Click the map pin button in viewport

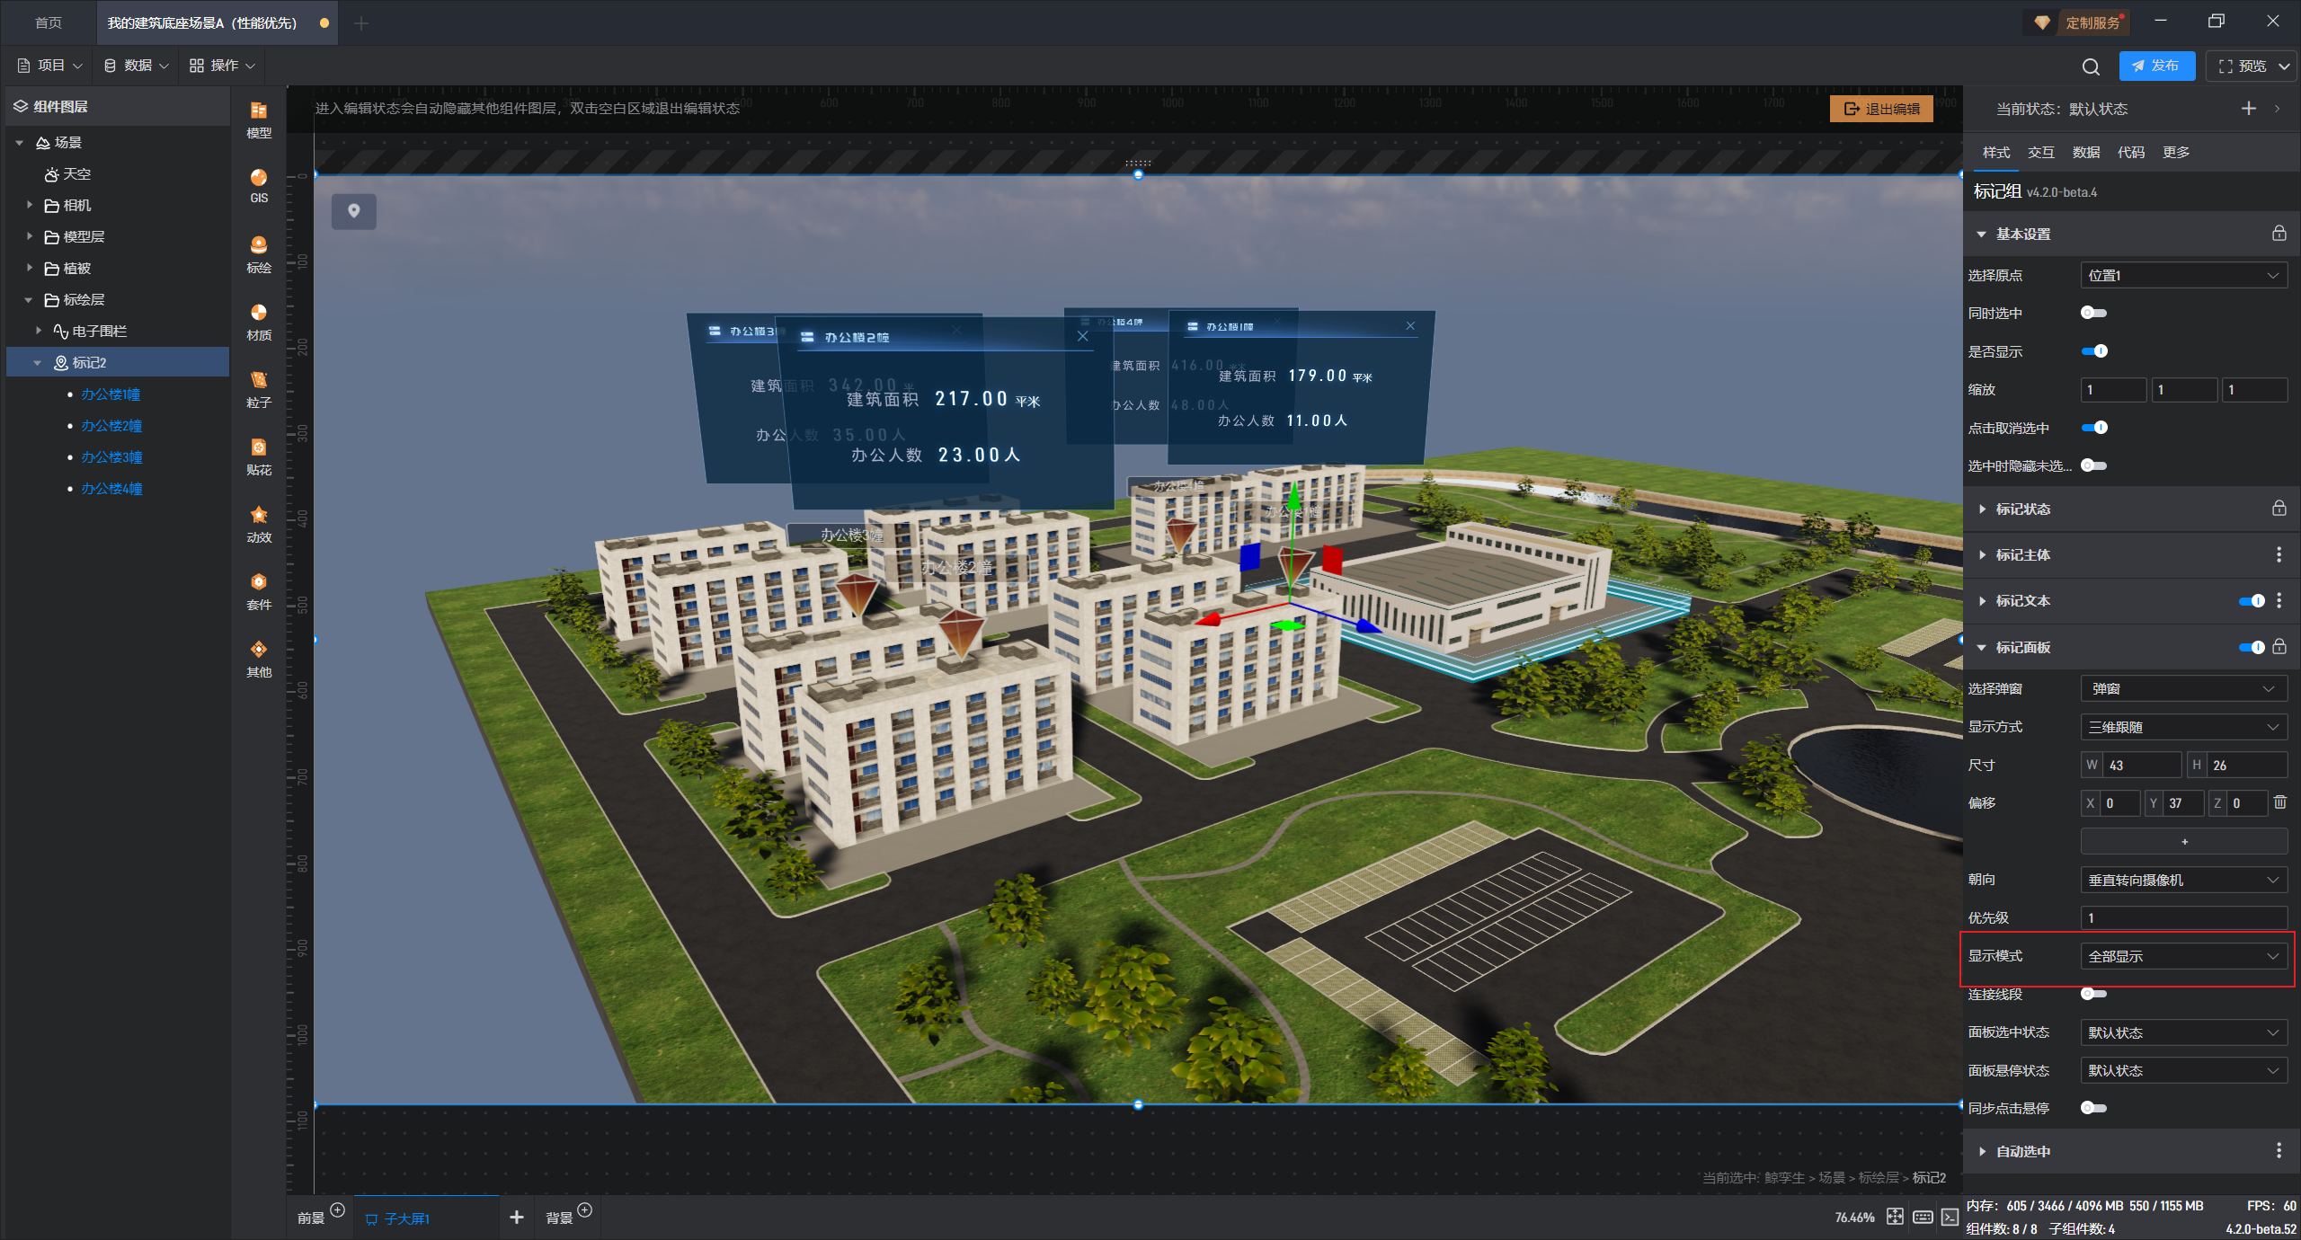[354, 211]
